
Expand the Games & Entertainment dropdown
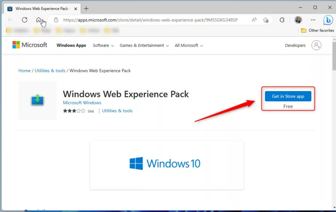pos(144,45)
